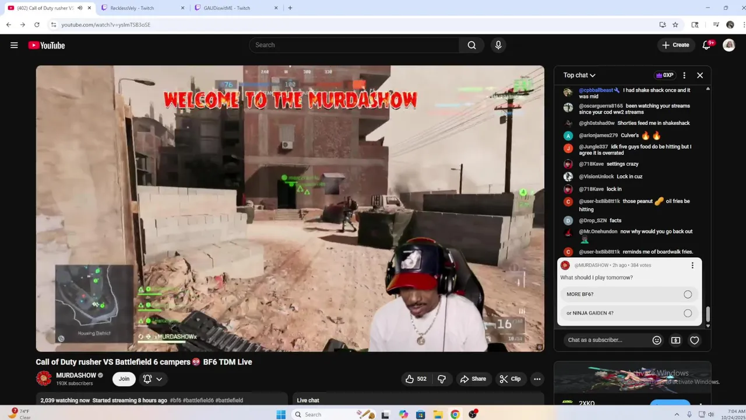Click @oscarguerra8165 username in chat
The image size is (746, 420).
point(601,106)
